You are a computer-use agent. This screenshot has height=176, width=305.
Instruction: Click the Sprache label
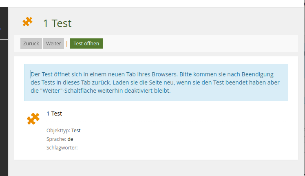click(x=56, y=139)
